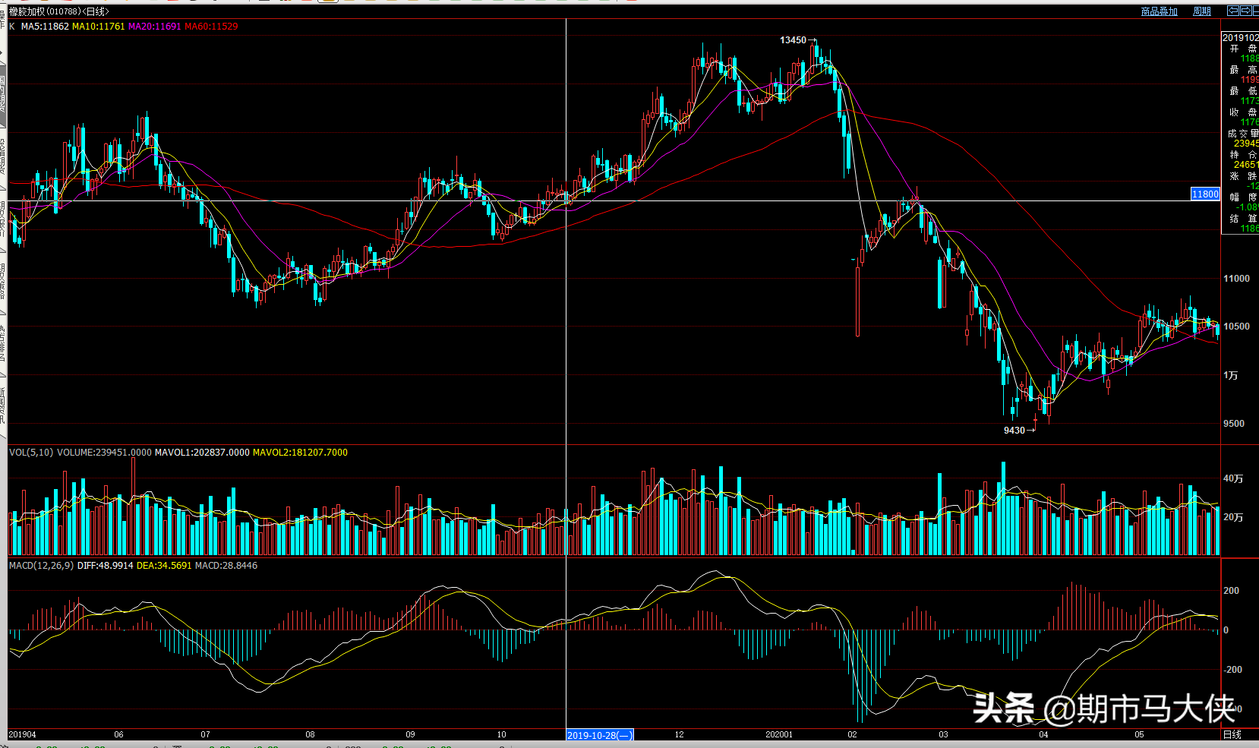The image size is (1259, 748).
Task: Click the left arrow navigation icon
Action: click(x=1233, y=11)
